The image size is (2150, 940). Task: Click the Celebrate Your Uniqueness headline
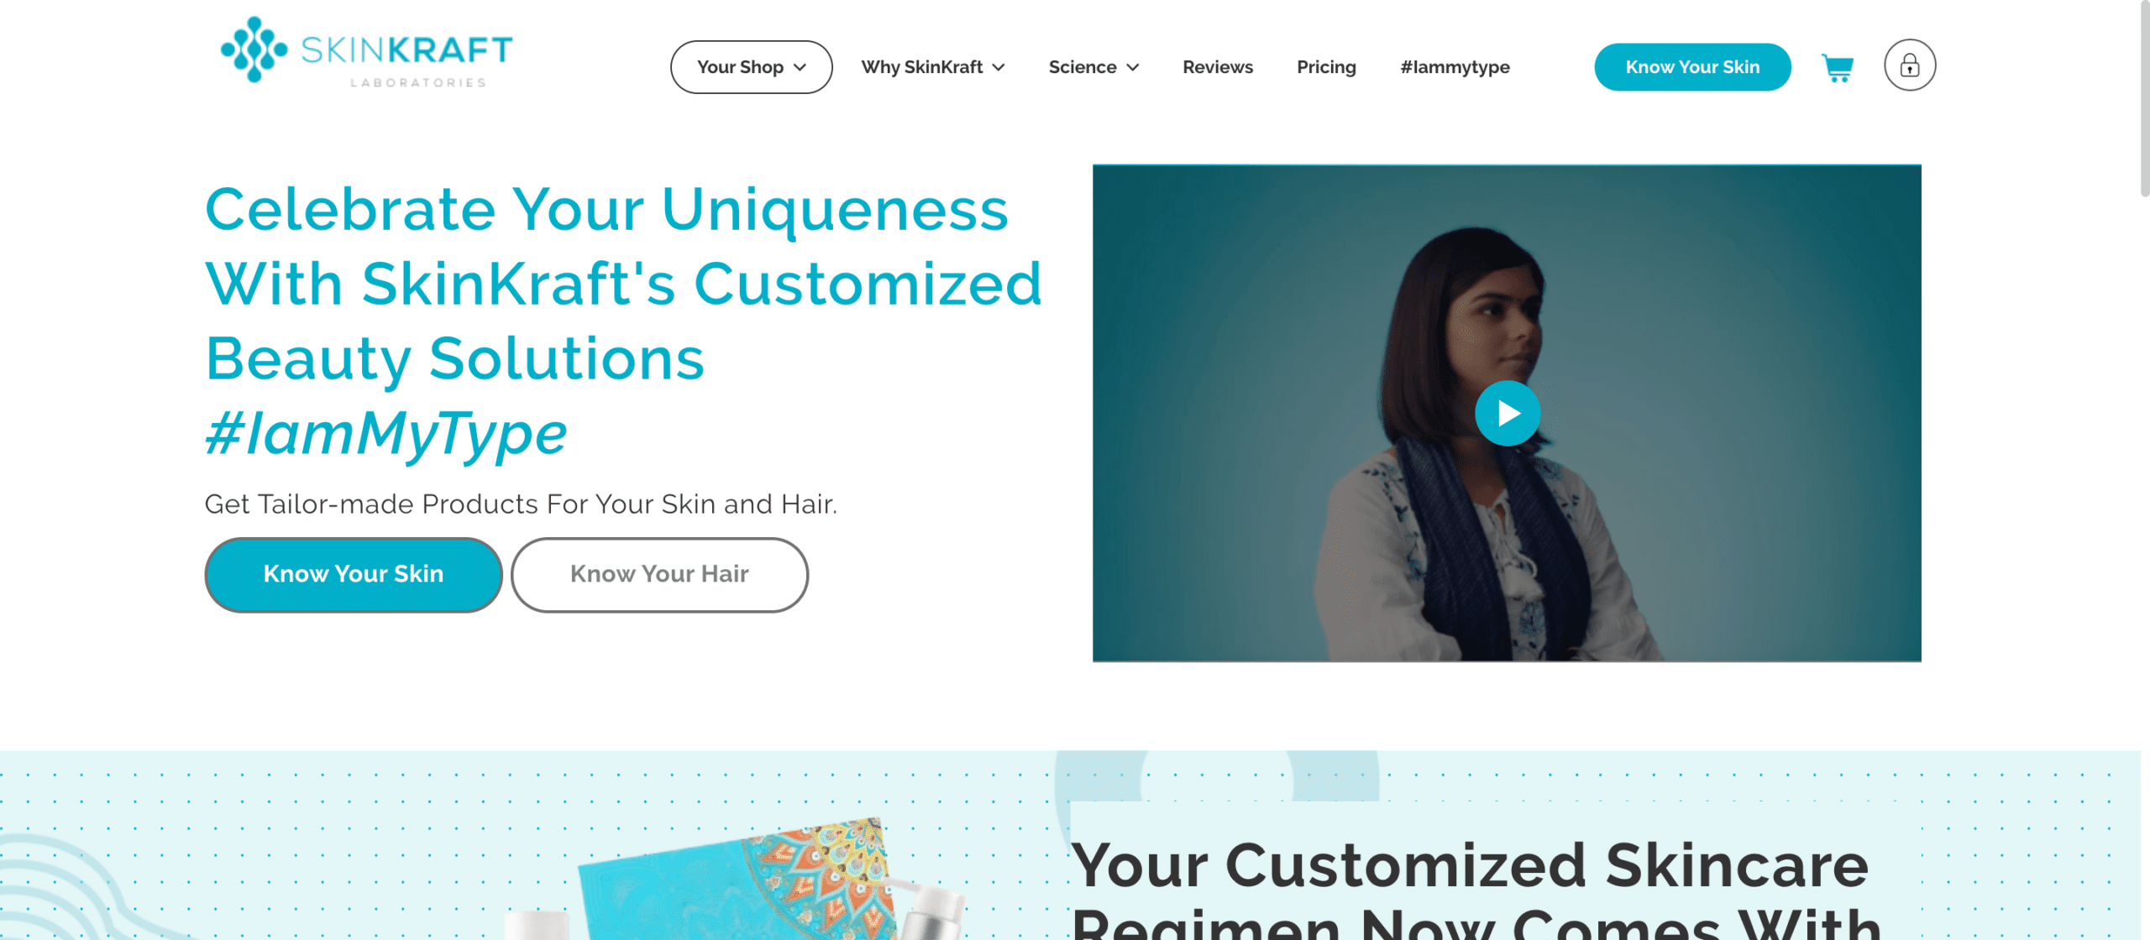pos(623,284)
